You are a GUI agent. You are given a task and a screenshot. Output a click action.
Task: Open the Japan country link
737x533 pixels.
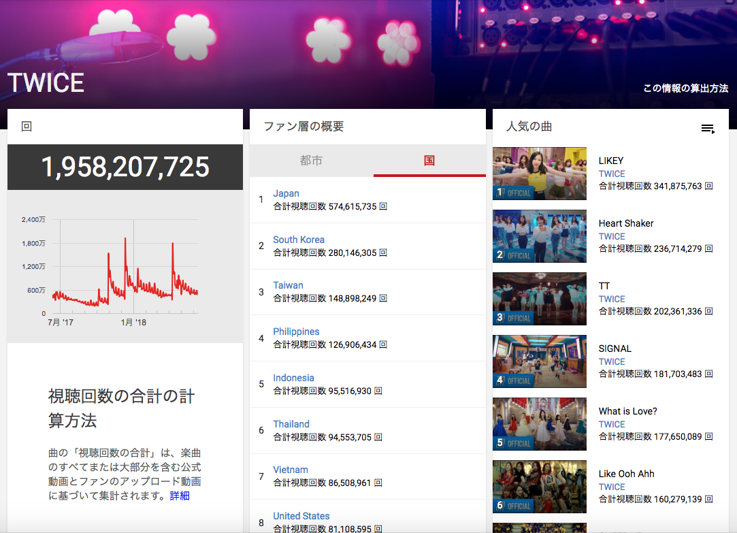point(286,193)
